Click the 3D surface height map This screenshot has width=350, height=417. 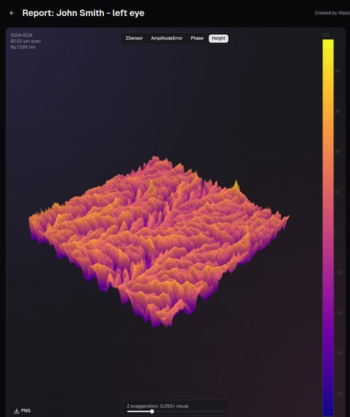point(159,242)
